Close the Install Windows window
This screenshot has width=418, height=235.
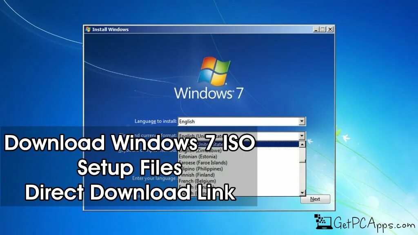(330, 29)
